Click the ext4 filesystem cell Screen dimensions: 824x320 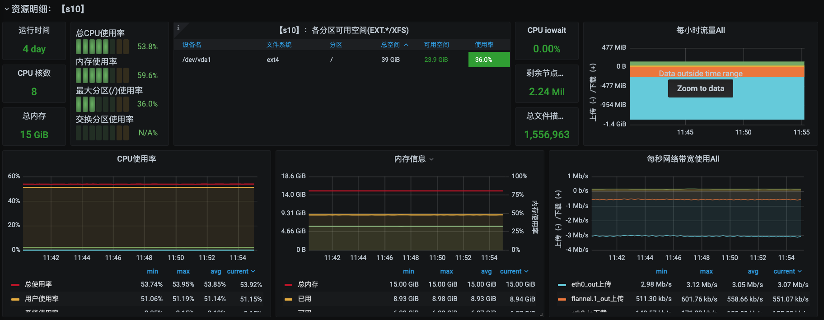point(273,60)
